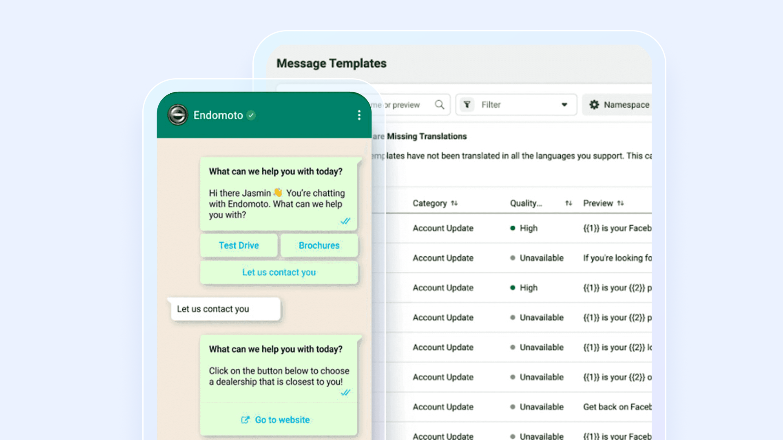Click the filter funnel icon

tap(467, 105)
